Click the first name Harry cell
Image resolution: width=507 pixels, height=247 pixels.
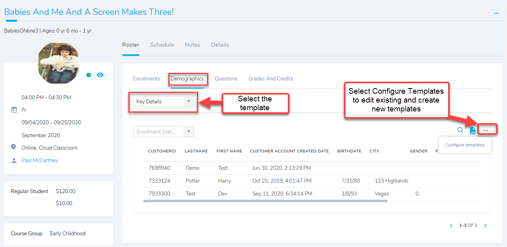tap(225, 181)
